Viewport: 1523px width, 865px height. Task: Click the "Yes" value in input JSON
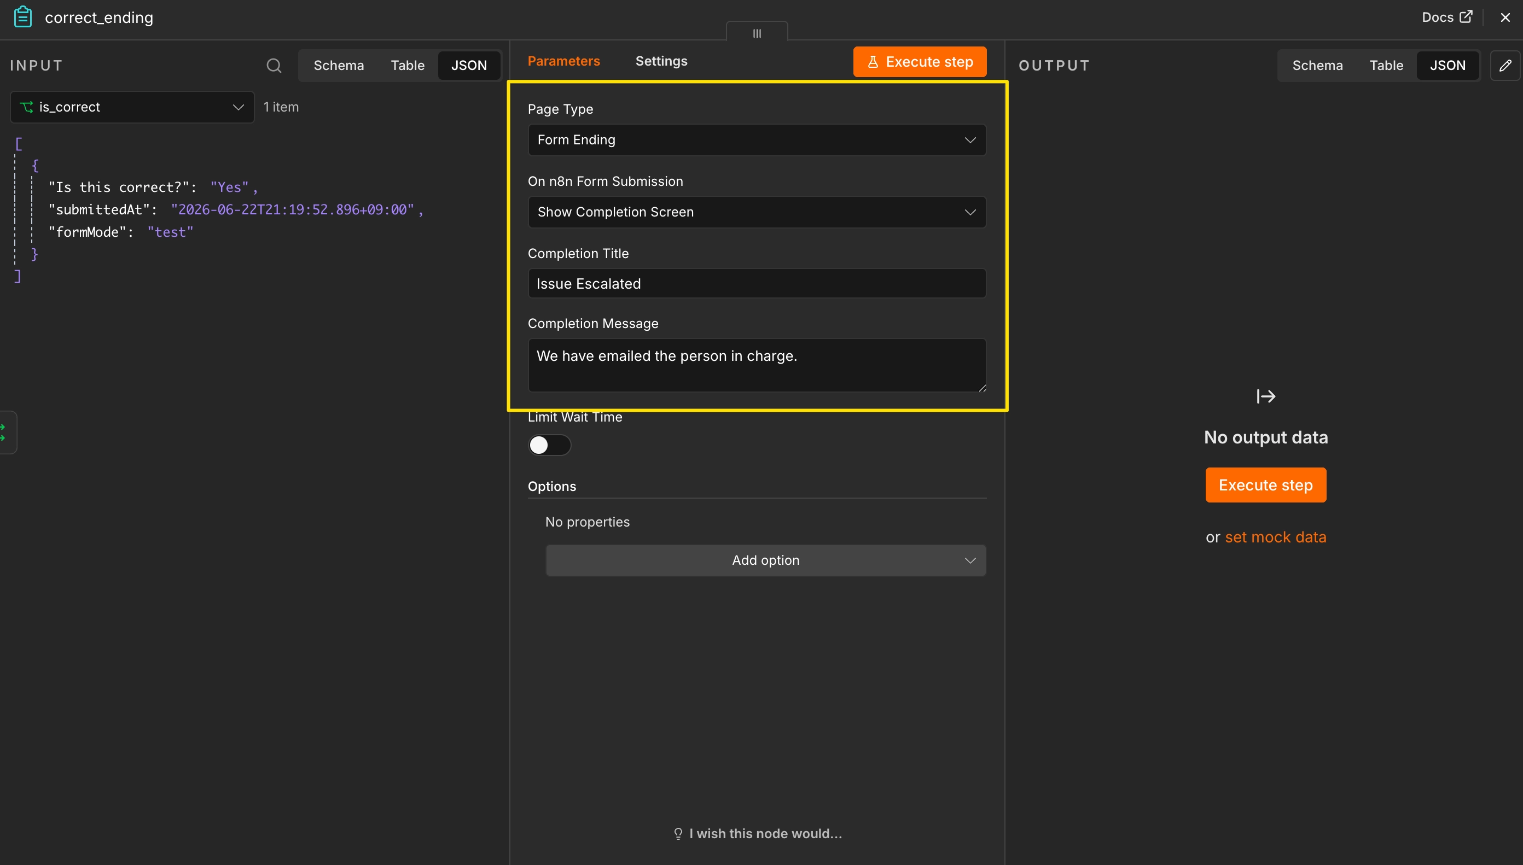coord(229,187)
